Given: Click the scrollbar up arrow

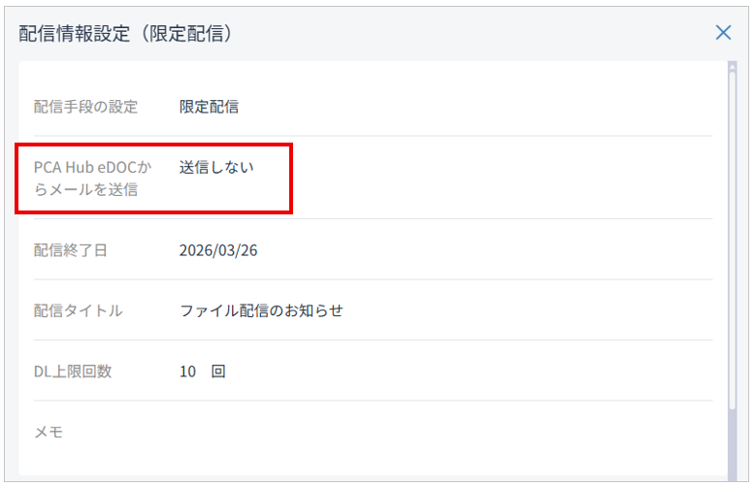Looking at the screenshot, I should (732, 68).
